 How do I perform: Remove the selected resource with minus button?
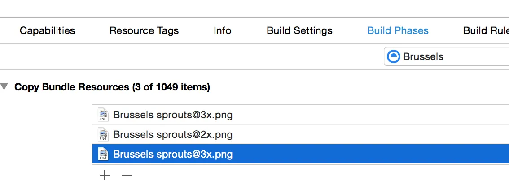tap(127, 176)
